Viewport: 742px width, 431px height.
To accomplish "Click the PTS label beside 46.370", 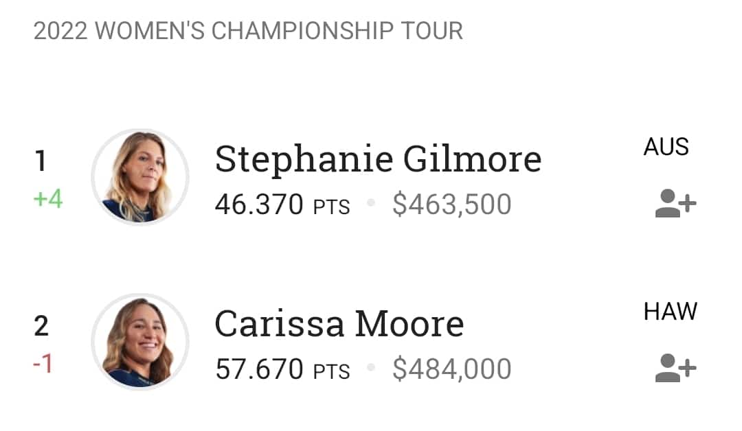I will [x=331, y=207].
